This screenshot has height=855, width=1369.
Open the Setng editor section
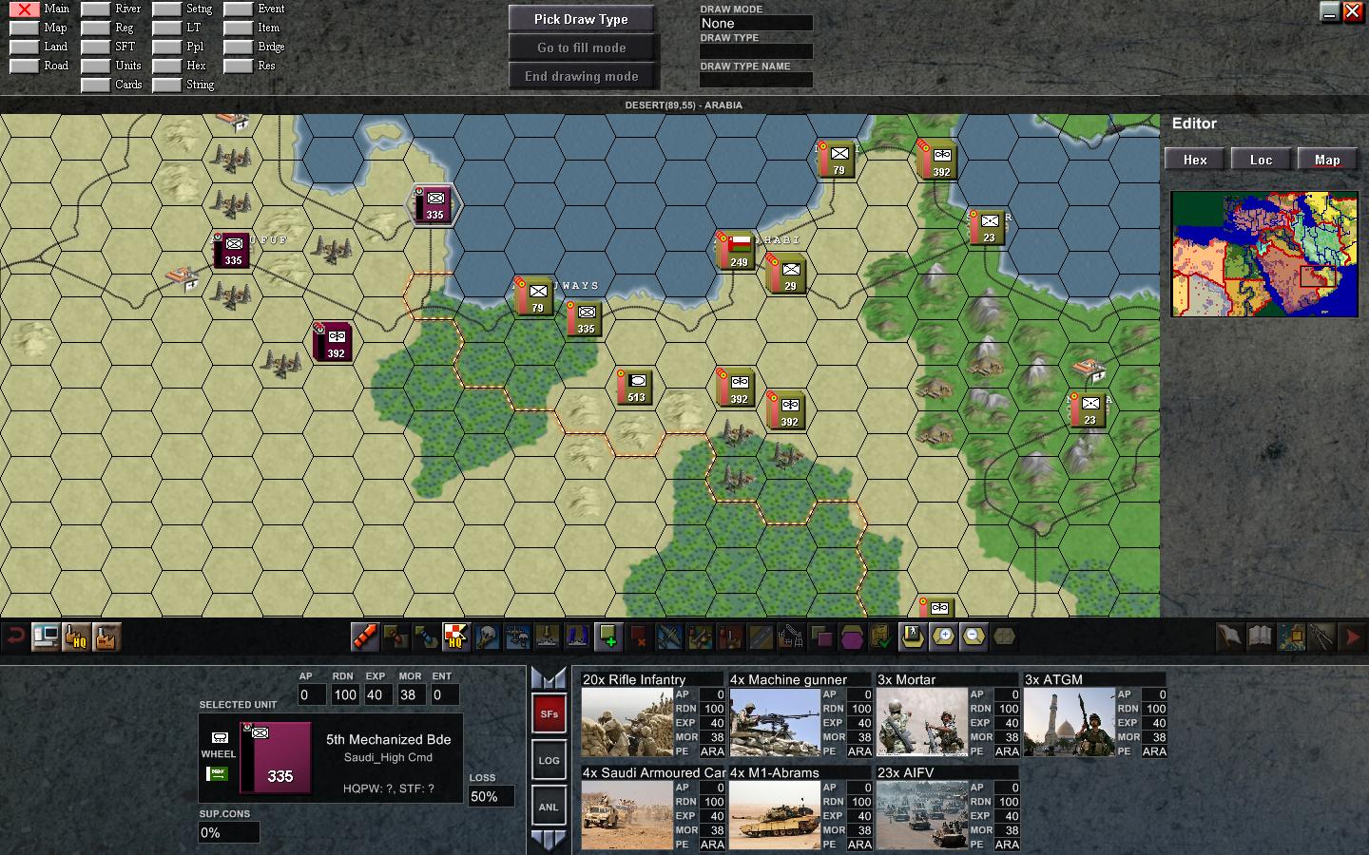[167, 9]
